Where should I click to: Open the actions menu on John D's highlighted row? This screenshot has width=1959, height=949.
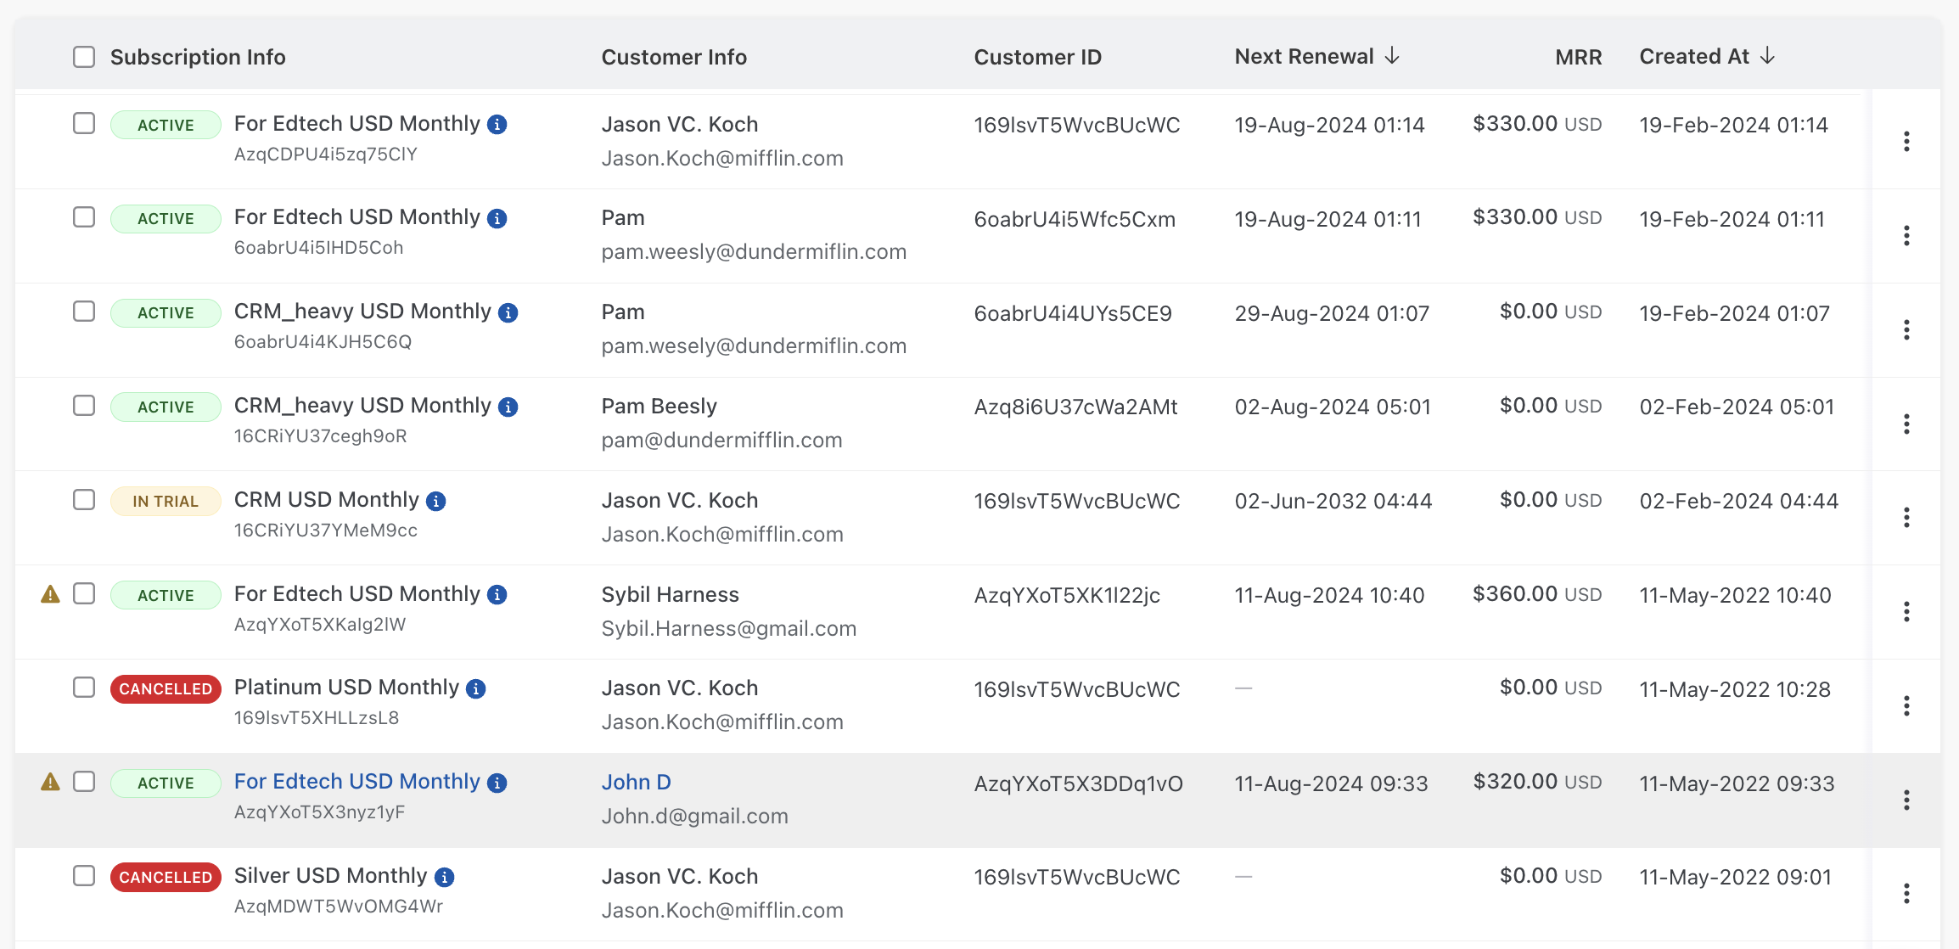[x=1907, y=799]
